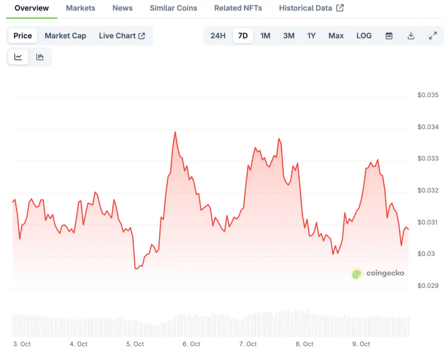Expand chart to fullscreen

pyautogui.click(x=433, y=36)
